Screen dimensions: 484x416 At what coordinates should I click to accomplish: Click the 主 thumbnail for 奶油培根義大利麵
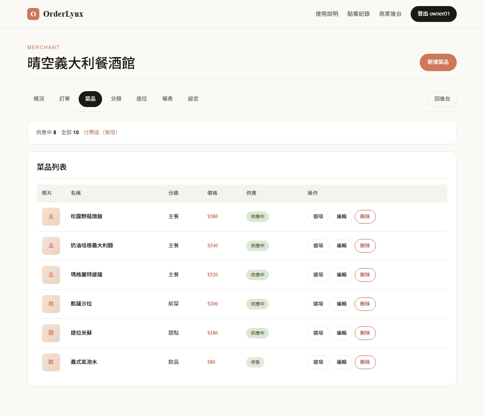pos(51,246)
